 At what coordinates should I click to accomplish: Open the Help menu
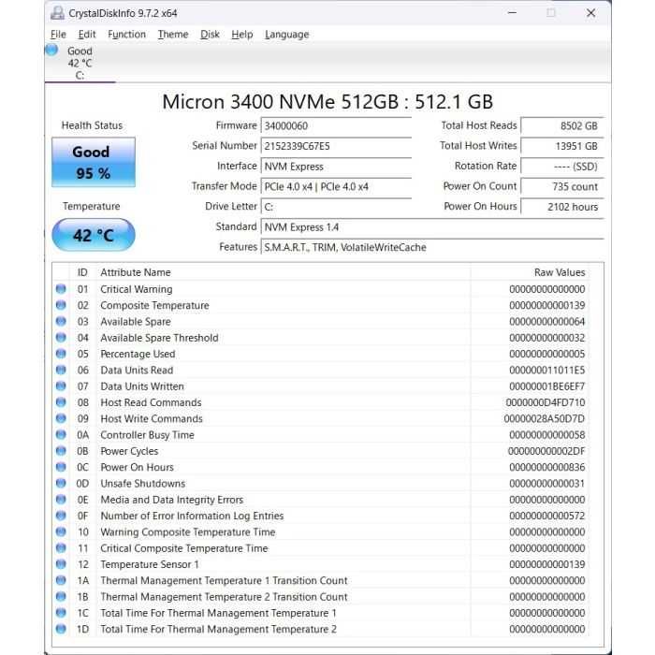[242, 35]
